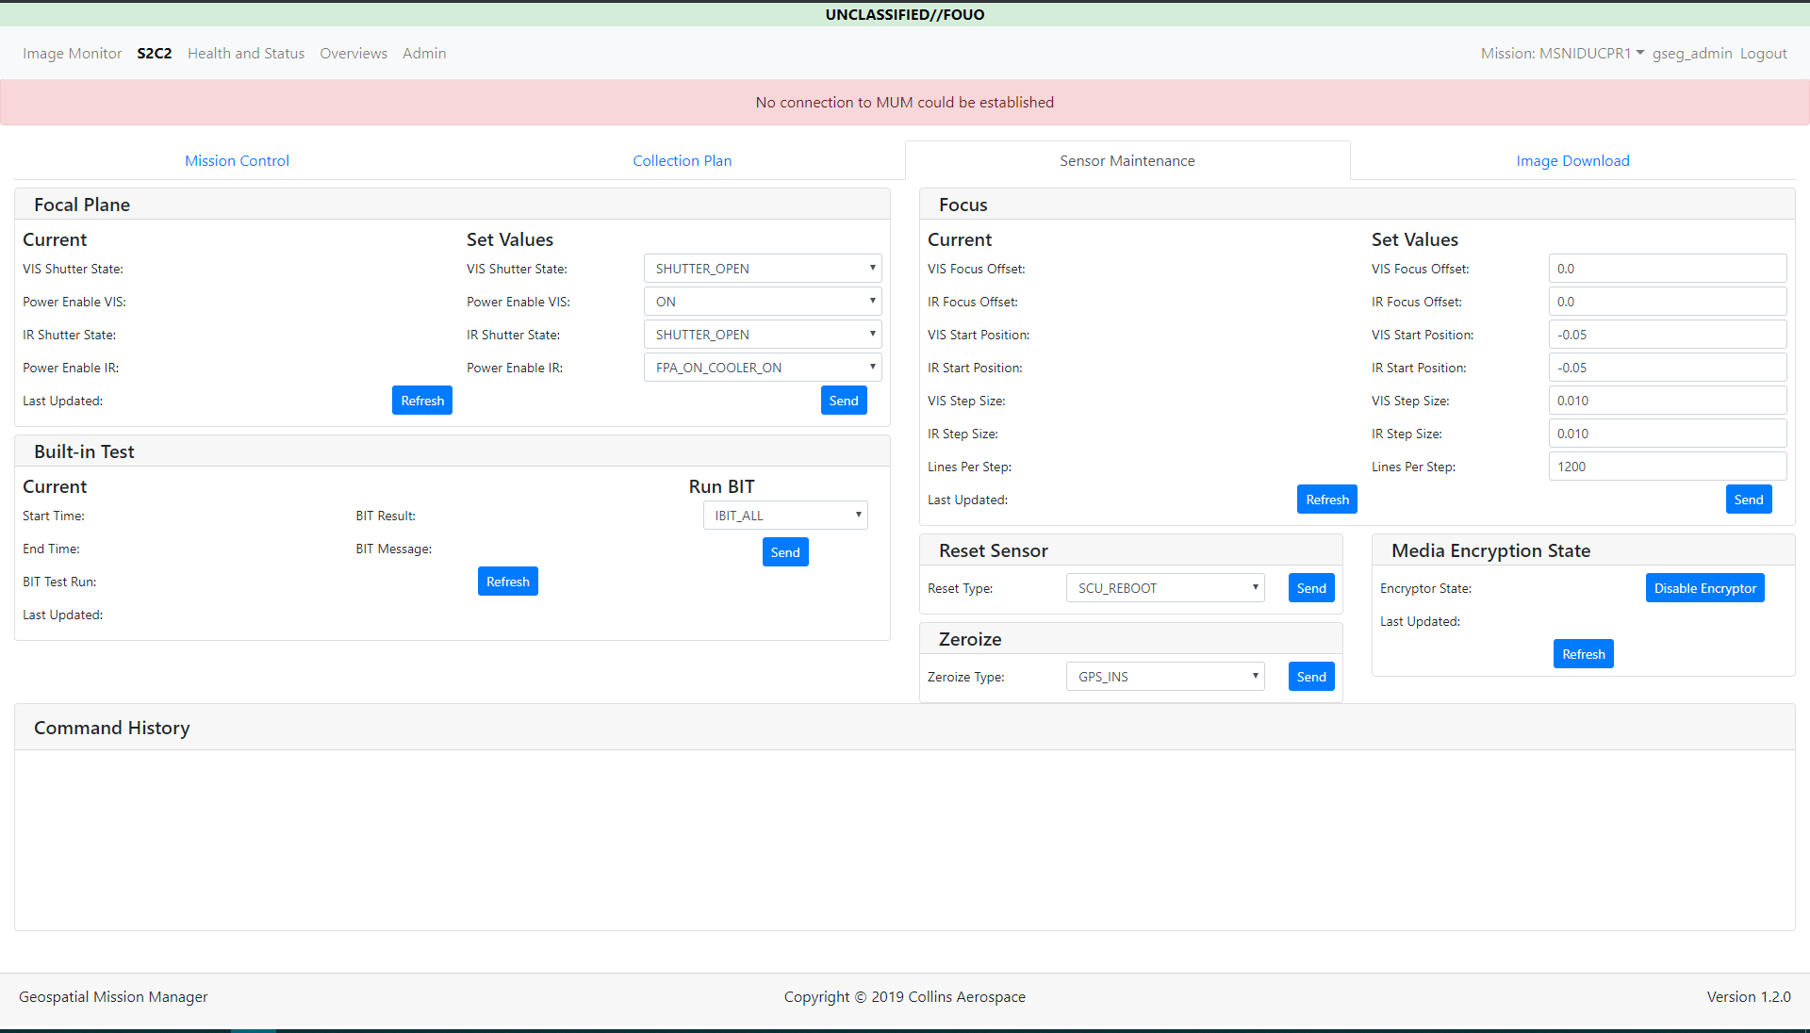Send the Zeroize command
This screenshot has width=1810, height=1033.
coord(1311,677)
